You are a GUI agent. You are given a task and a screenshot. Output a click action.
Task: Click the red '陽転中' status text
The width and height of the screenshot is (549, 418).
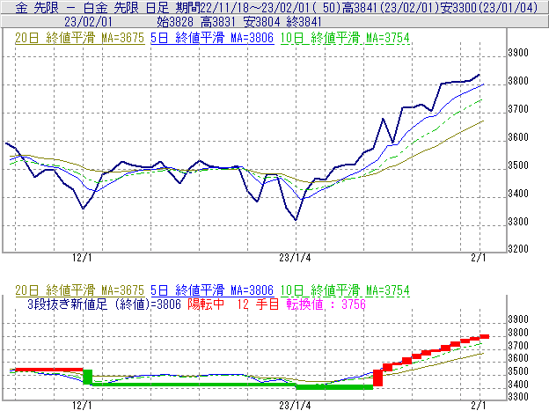pyautogui.click(x=206, y=304)
